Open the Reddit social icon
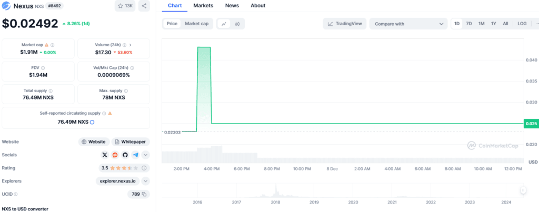 click(x=115, y=155)
